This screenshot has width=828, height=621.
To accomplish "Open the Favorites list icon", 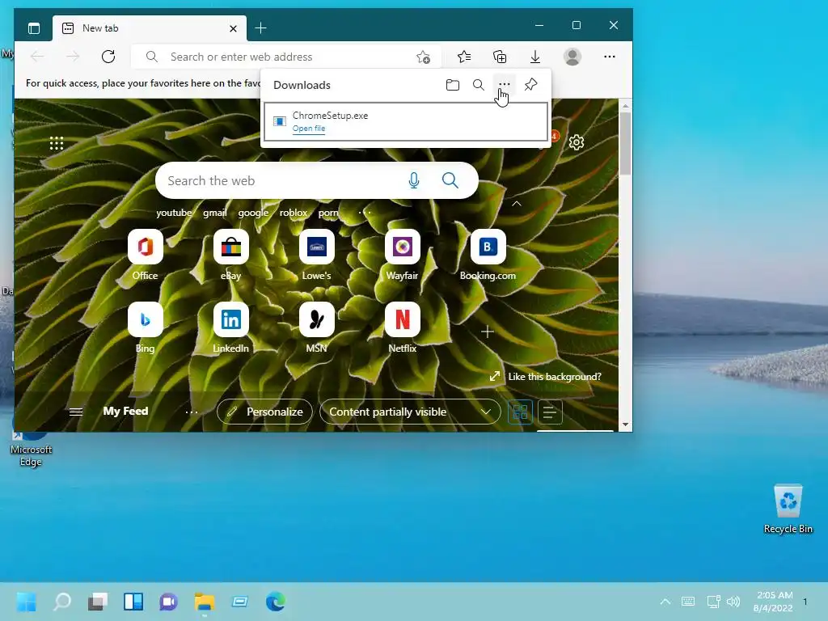I will (464, 57).
